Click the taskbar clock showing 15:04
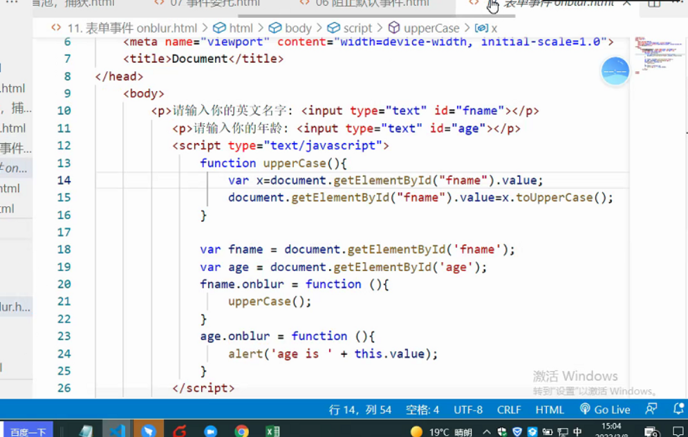Viewport: 688px width, 437px height. (x=611, y=430)
